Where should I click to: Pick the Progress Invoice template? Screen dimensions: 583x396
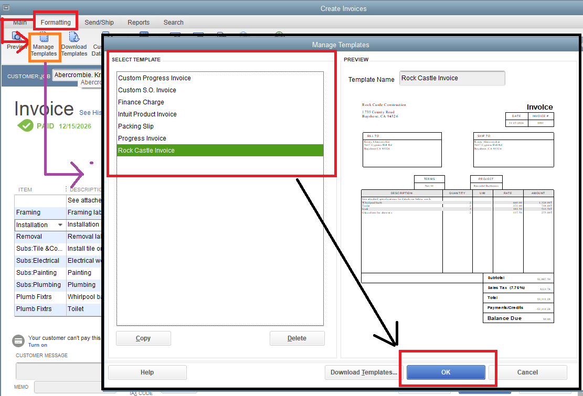pyautogui.click(x=220, y=138)
